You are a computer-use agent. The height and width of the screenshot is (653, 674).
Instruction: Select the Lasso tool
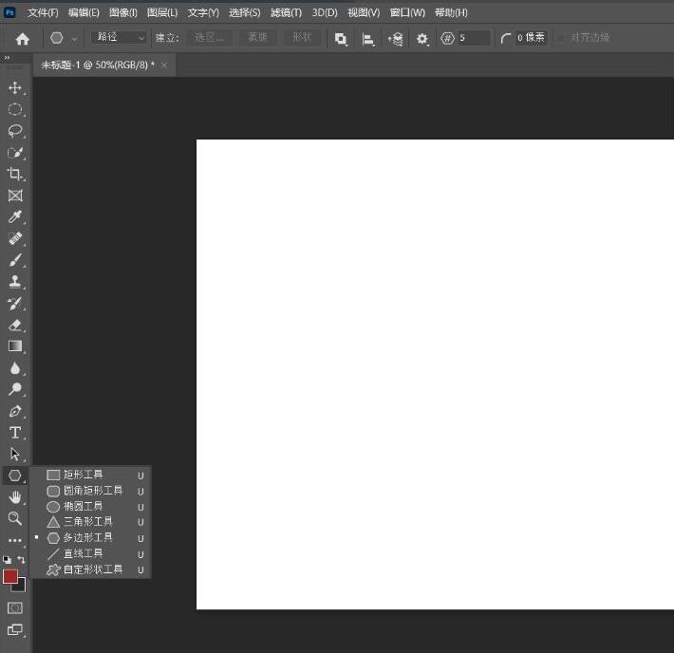15,131
